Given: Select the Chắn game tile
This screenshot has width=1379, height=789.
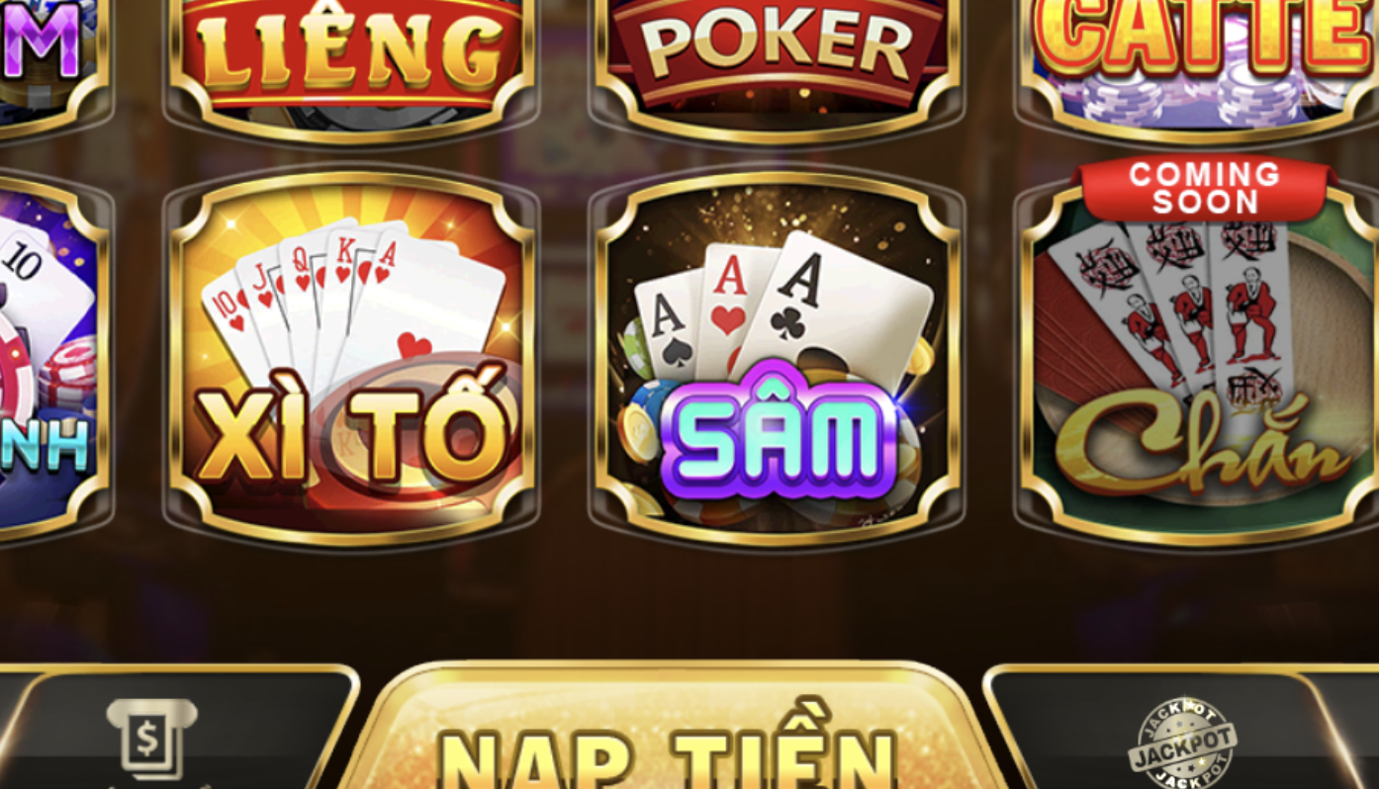Looking at the screenshot, I should coord(1199,357).
